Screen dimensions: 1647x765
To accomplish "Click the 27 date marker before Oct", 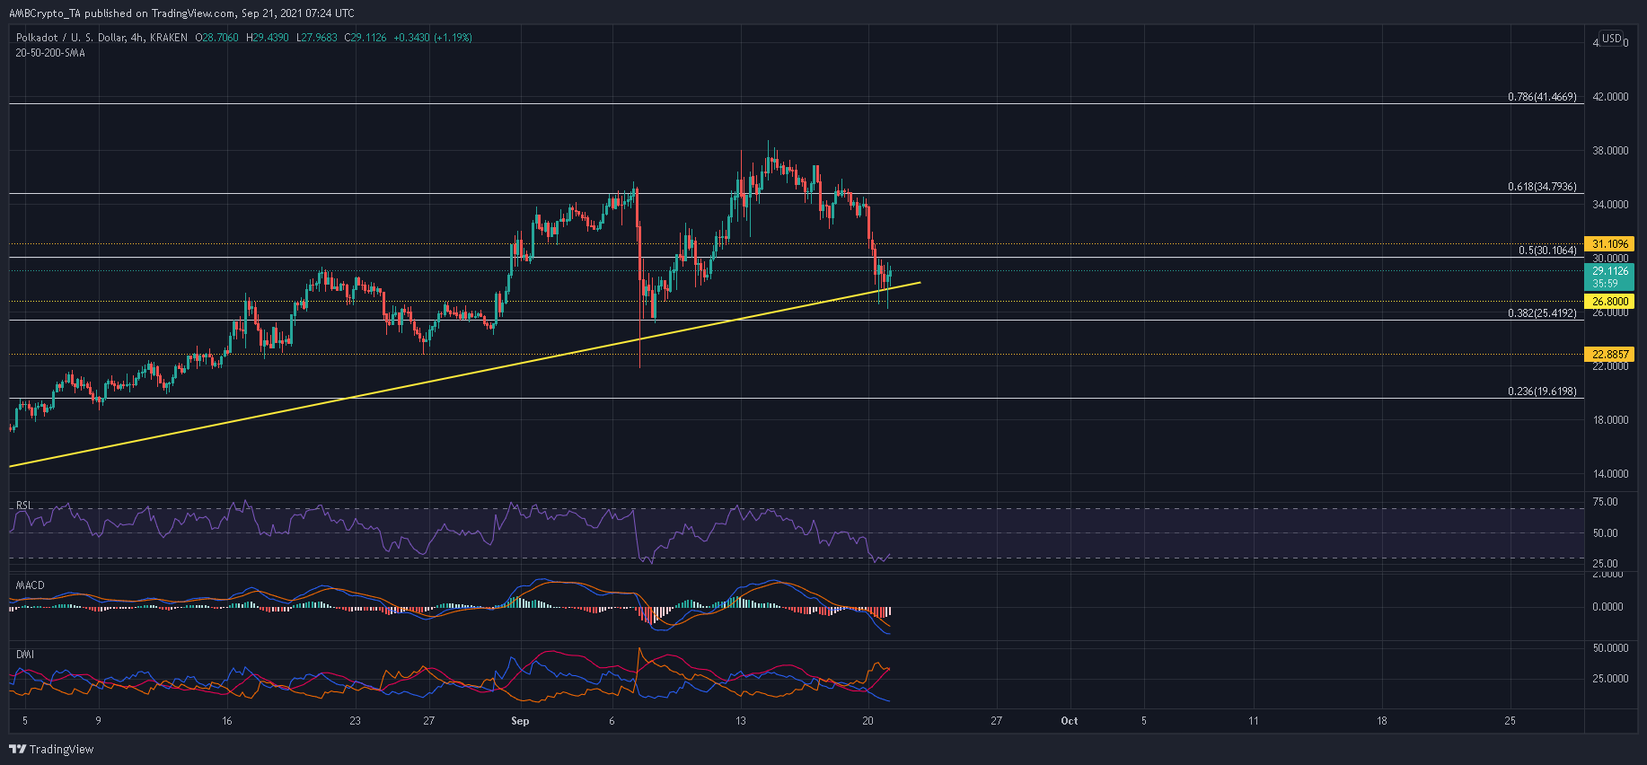I will pos(997,721).
